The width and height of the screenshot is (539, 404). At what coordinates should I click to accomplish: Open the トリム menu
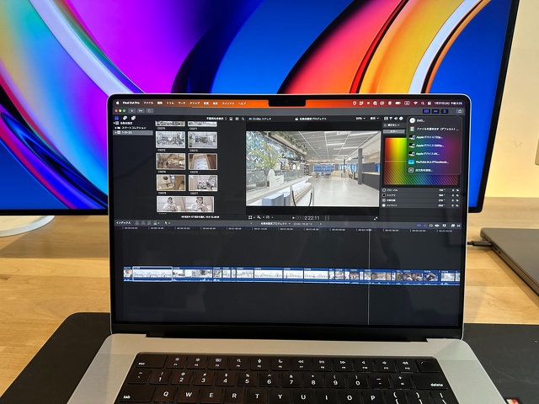(170, 103)
